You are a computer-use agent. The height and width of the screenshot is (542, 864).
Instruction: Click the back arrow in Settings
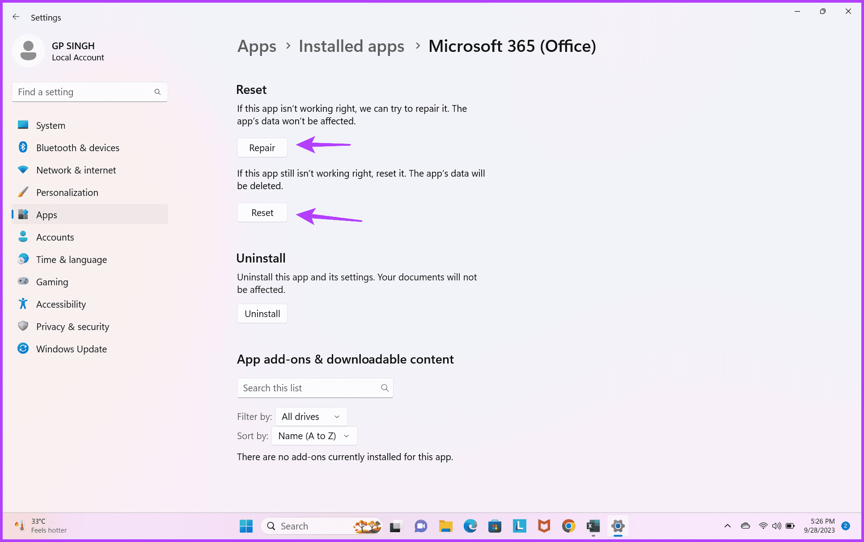click(x=16, y=17)
